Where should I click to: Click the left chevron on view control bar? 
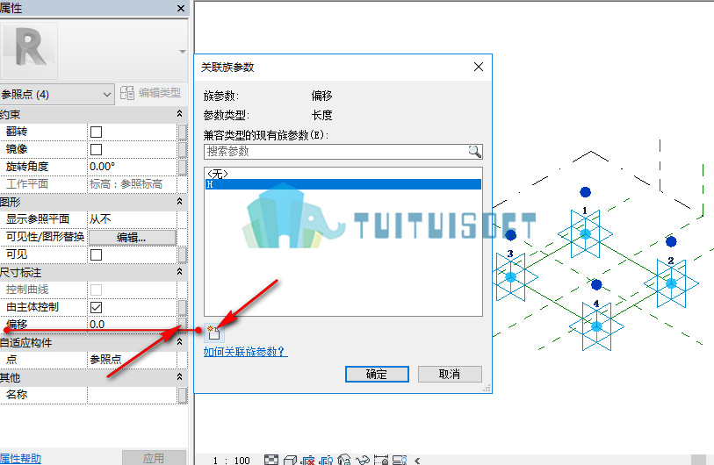tap(417, 461)
